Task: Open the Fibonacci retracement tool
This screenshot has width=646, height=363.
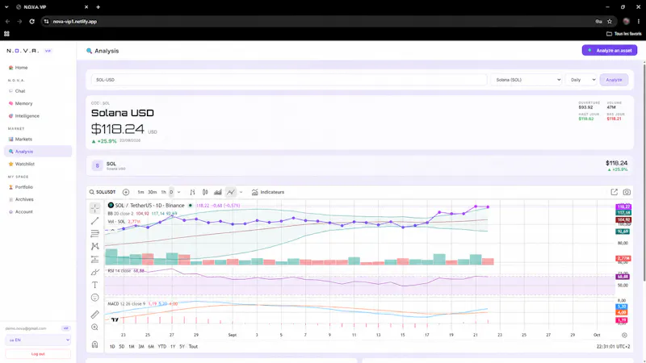Action: 94,234
